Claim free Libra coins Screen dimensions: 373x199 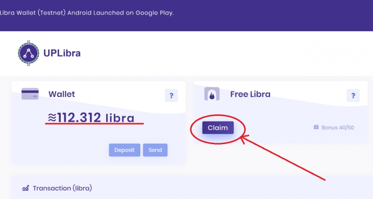tap(218, 127)
